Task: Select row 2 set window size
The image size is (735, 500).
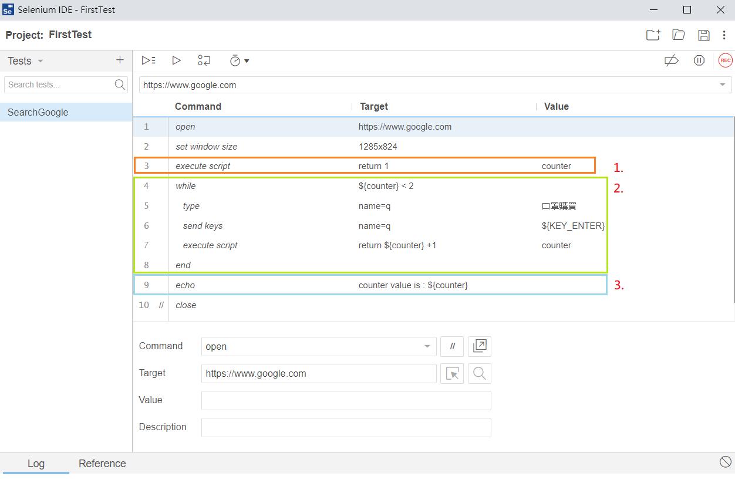Action: coord(434,147)
